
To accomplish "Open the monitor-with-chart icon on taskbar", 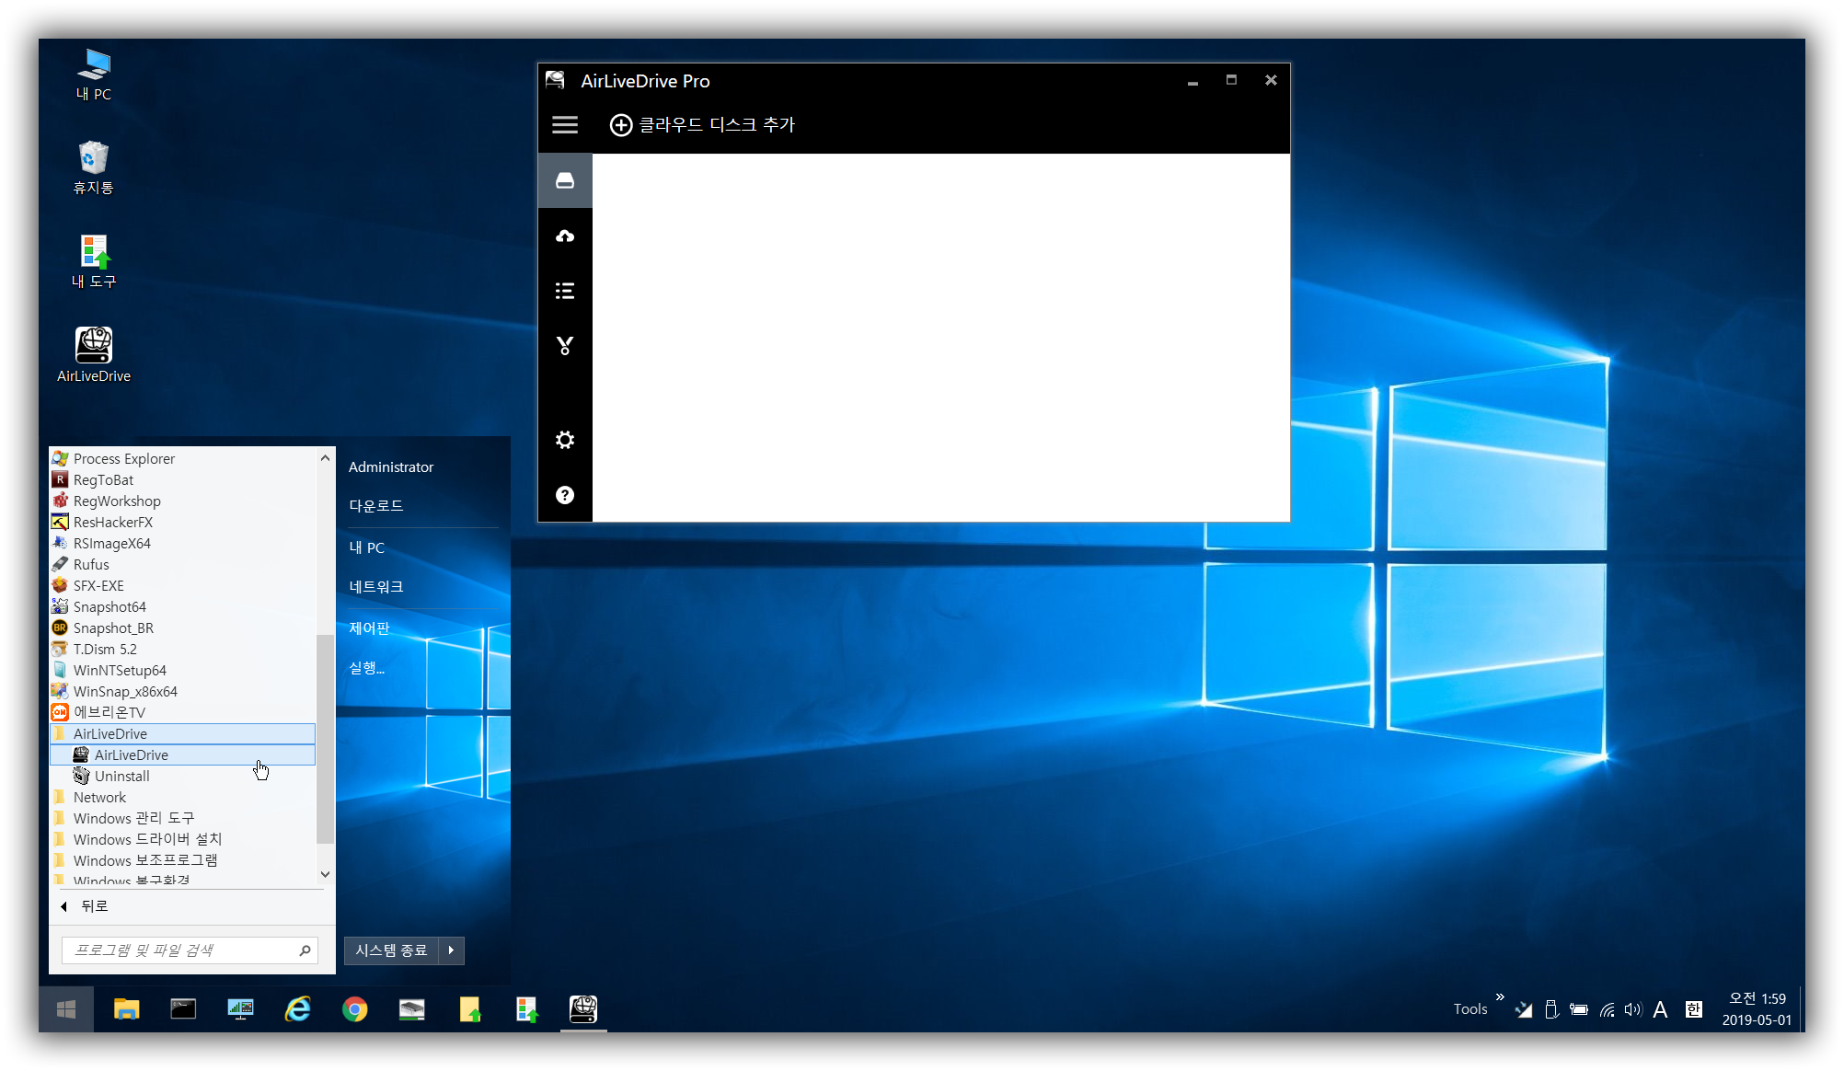I will [x=240, y=1009].
